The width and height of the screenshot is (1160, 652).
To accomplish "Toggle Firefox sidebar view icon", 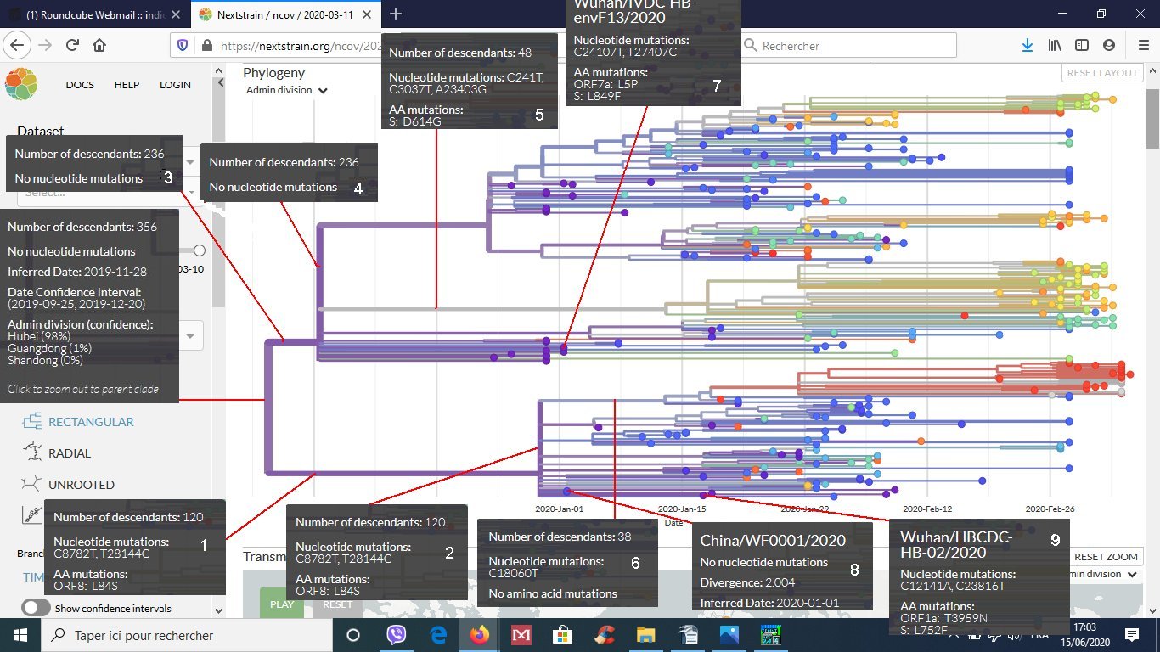I will tap(1081, 46).
